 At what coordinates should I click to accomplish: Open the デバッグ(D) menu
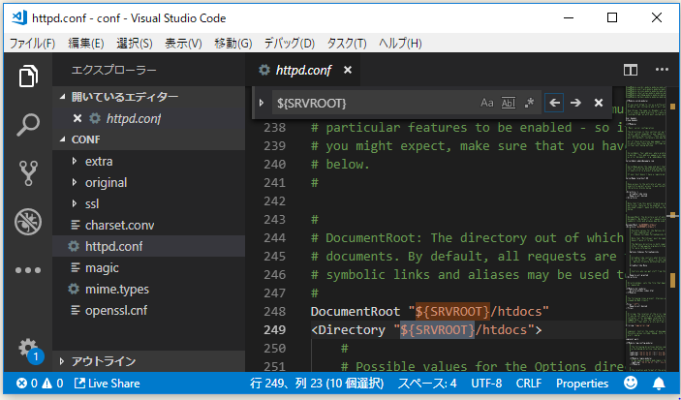[290, 43]
